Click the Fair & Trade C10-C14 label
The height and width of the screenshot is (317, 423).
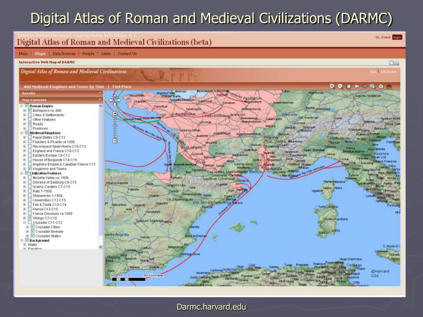[50, 205]
